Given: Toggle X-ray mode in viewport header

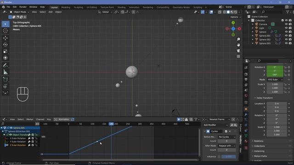Looking at the screenshot, I should (x=220, y=12).
